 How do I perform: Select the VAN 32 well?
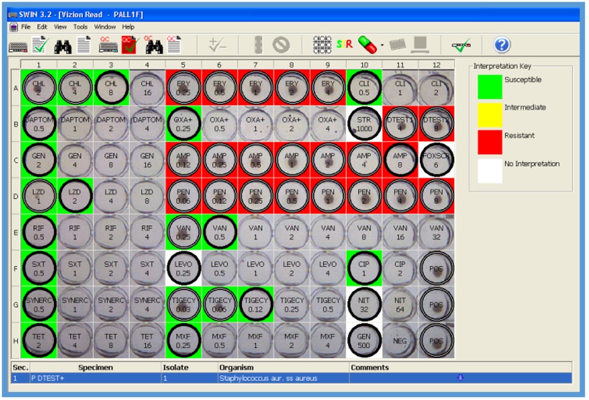(436, 233)
